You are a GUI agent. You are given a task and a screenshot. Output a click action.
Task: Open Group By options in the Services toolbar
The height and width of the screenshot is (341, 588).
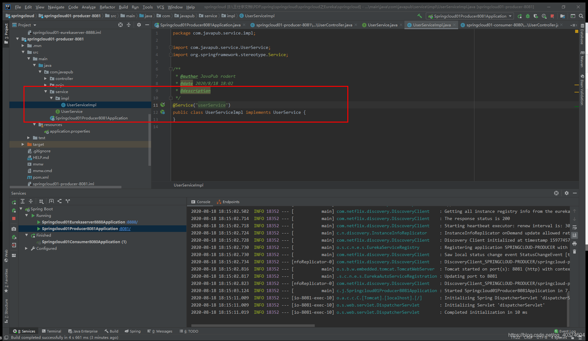(x=41, y=201)
